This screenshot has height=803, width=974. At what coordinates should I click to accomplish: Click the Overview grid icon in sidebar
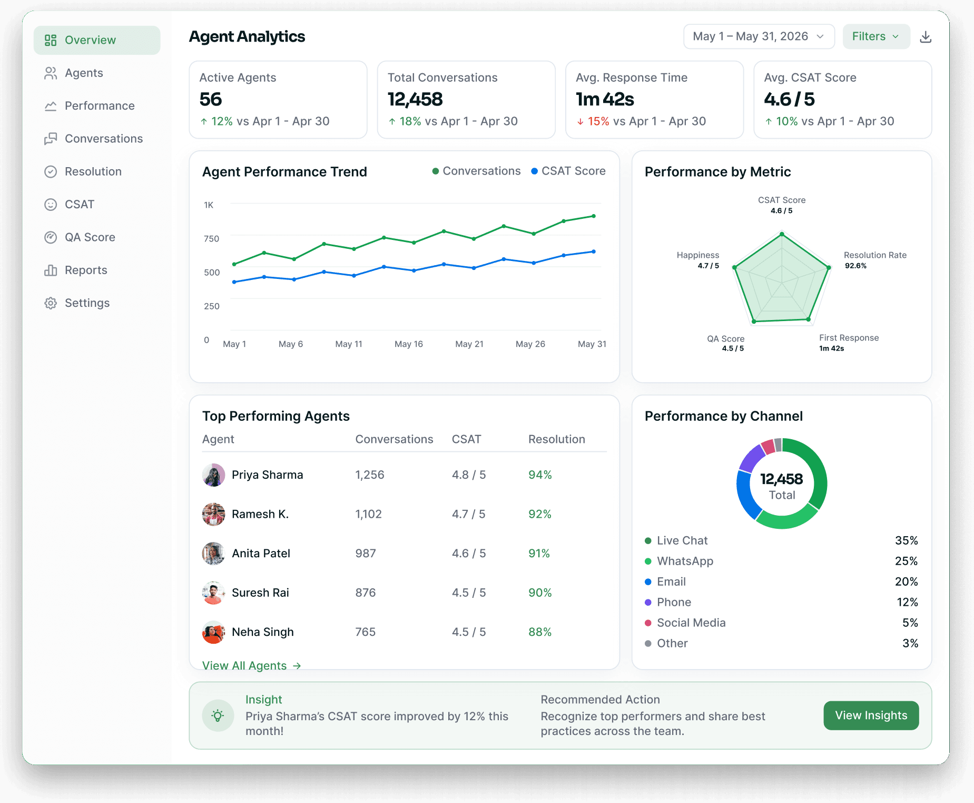point(51,40)
